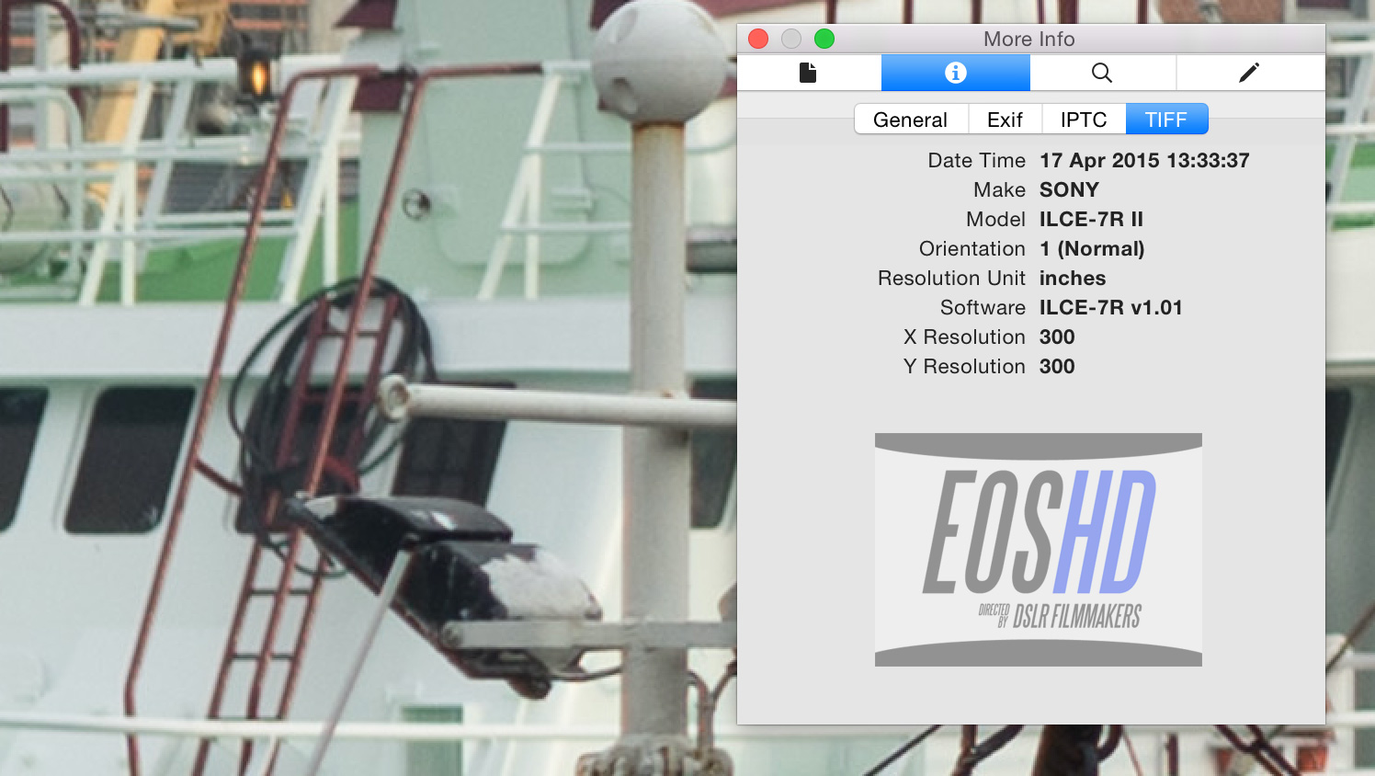Viewport: 1375px width, 776px height.
Task: Select the blue info icon pane
Action: (x=956, y=73)
